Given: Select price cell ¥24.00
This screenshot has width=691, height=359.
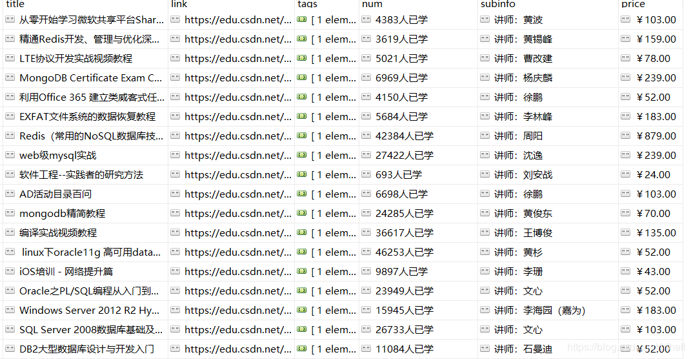Looking at the screenshot, I should [652, 174].
